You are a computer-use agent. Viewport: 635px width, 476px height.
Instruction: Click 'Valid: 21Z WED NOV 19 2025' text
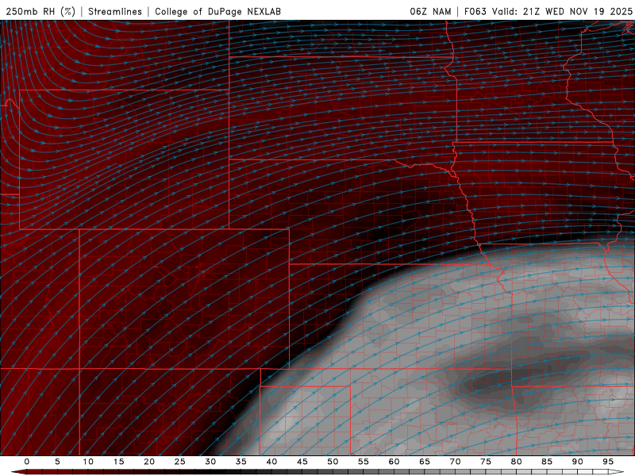click(562, 11)
